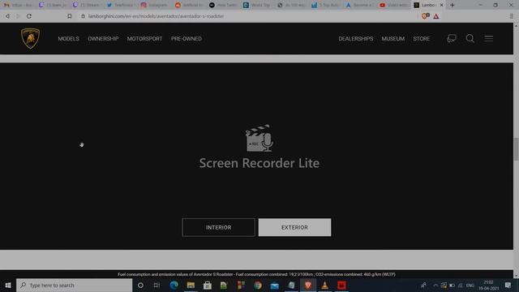The width and height of the screenshot is (519, 292).
Task: Open the MUSEUM link
Action: tap(392, 39)
